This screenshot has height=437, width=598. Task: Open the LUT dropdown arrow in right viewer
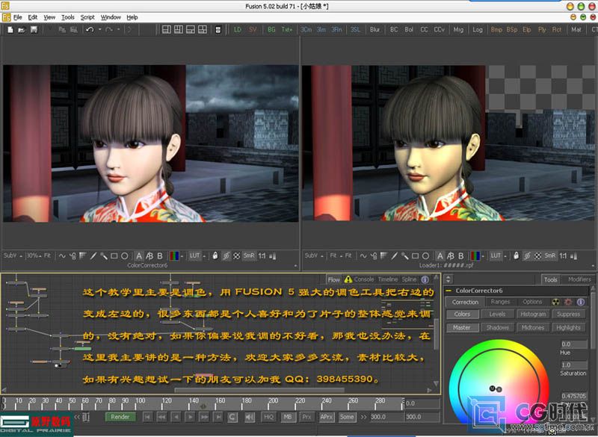(506, 255)
